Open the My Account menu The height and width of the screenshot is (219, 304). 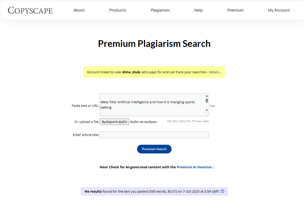pos(279,10)
